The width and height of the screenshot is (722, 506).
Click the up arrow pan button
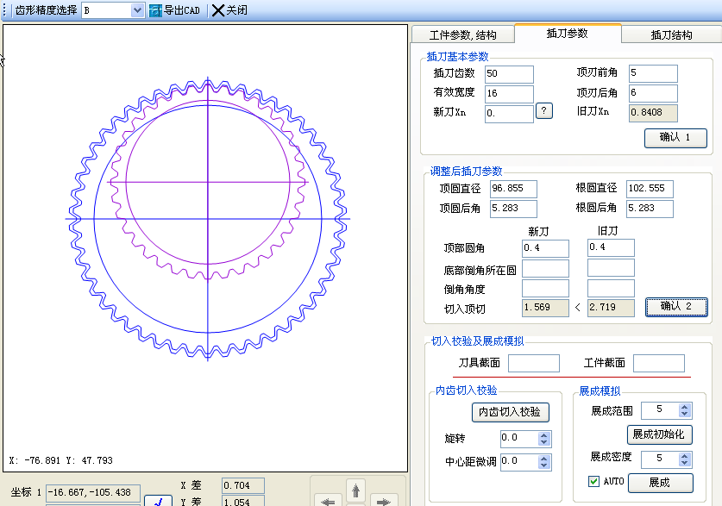(355, 490)
